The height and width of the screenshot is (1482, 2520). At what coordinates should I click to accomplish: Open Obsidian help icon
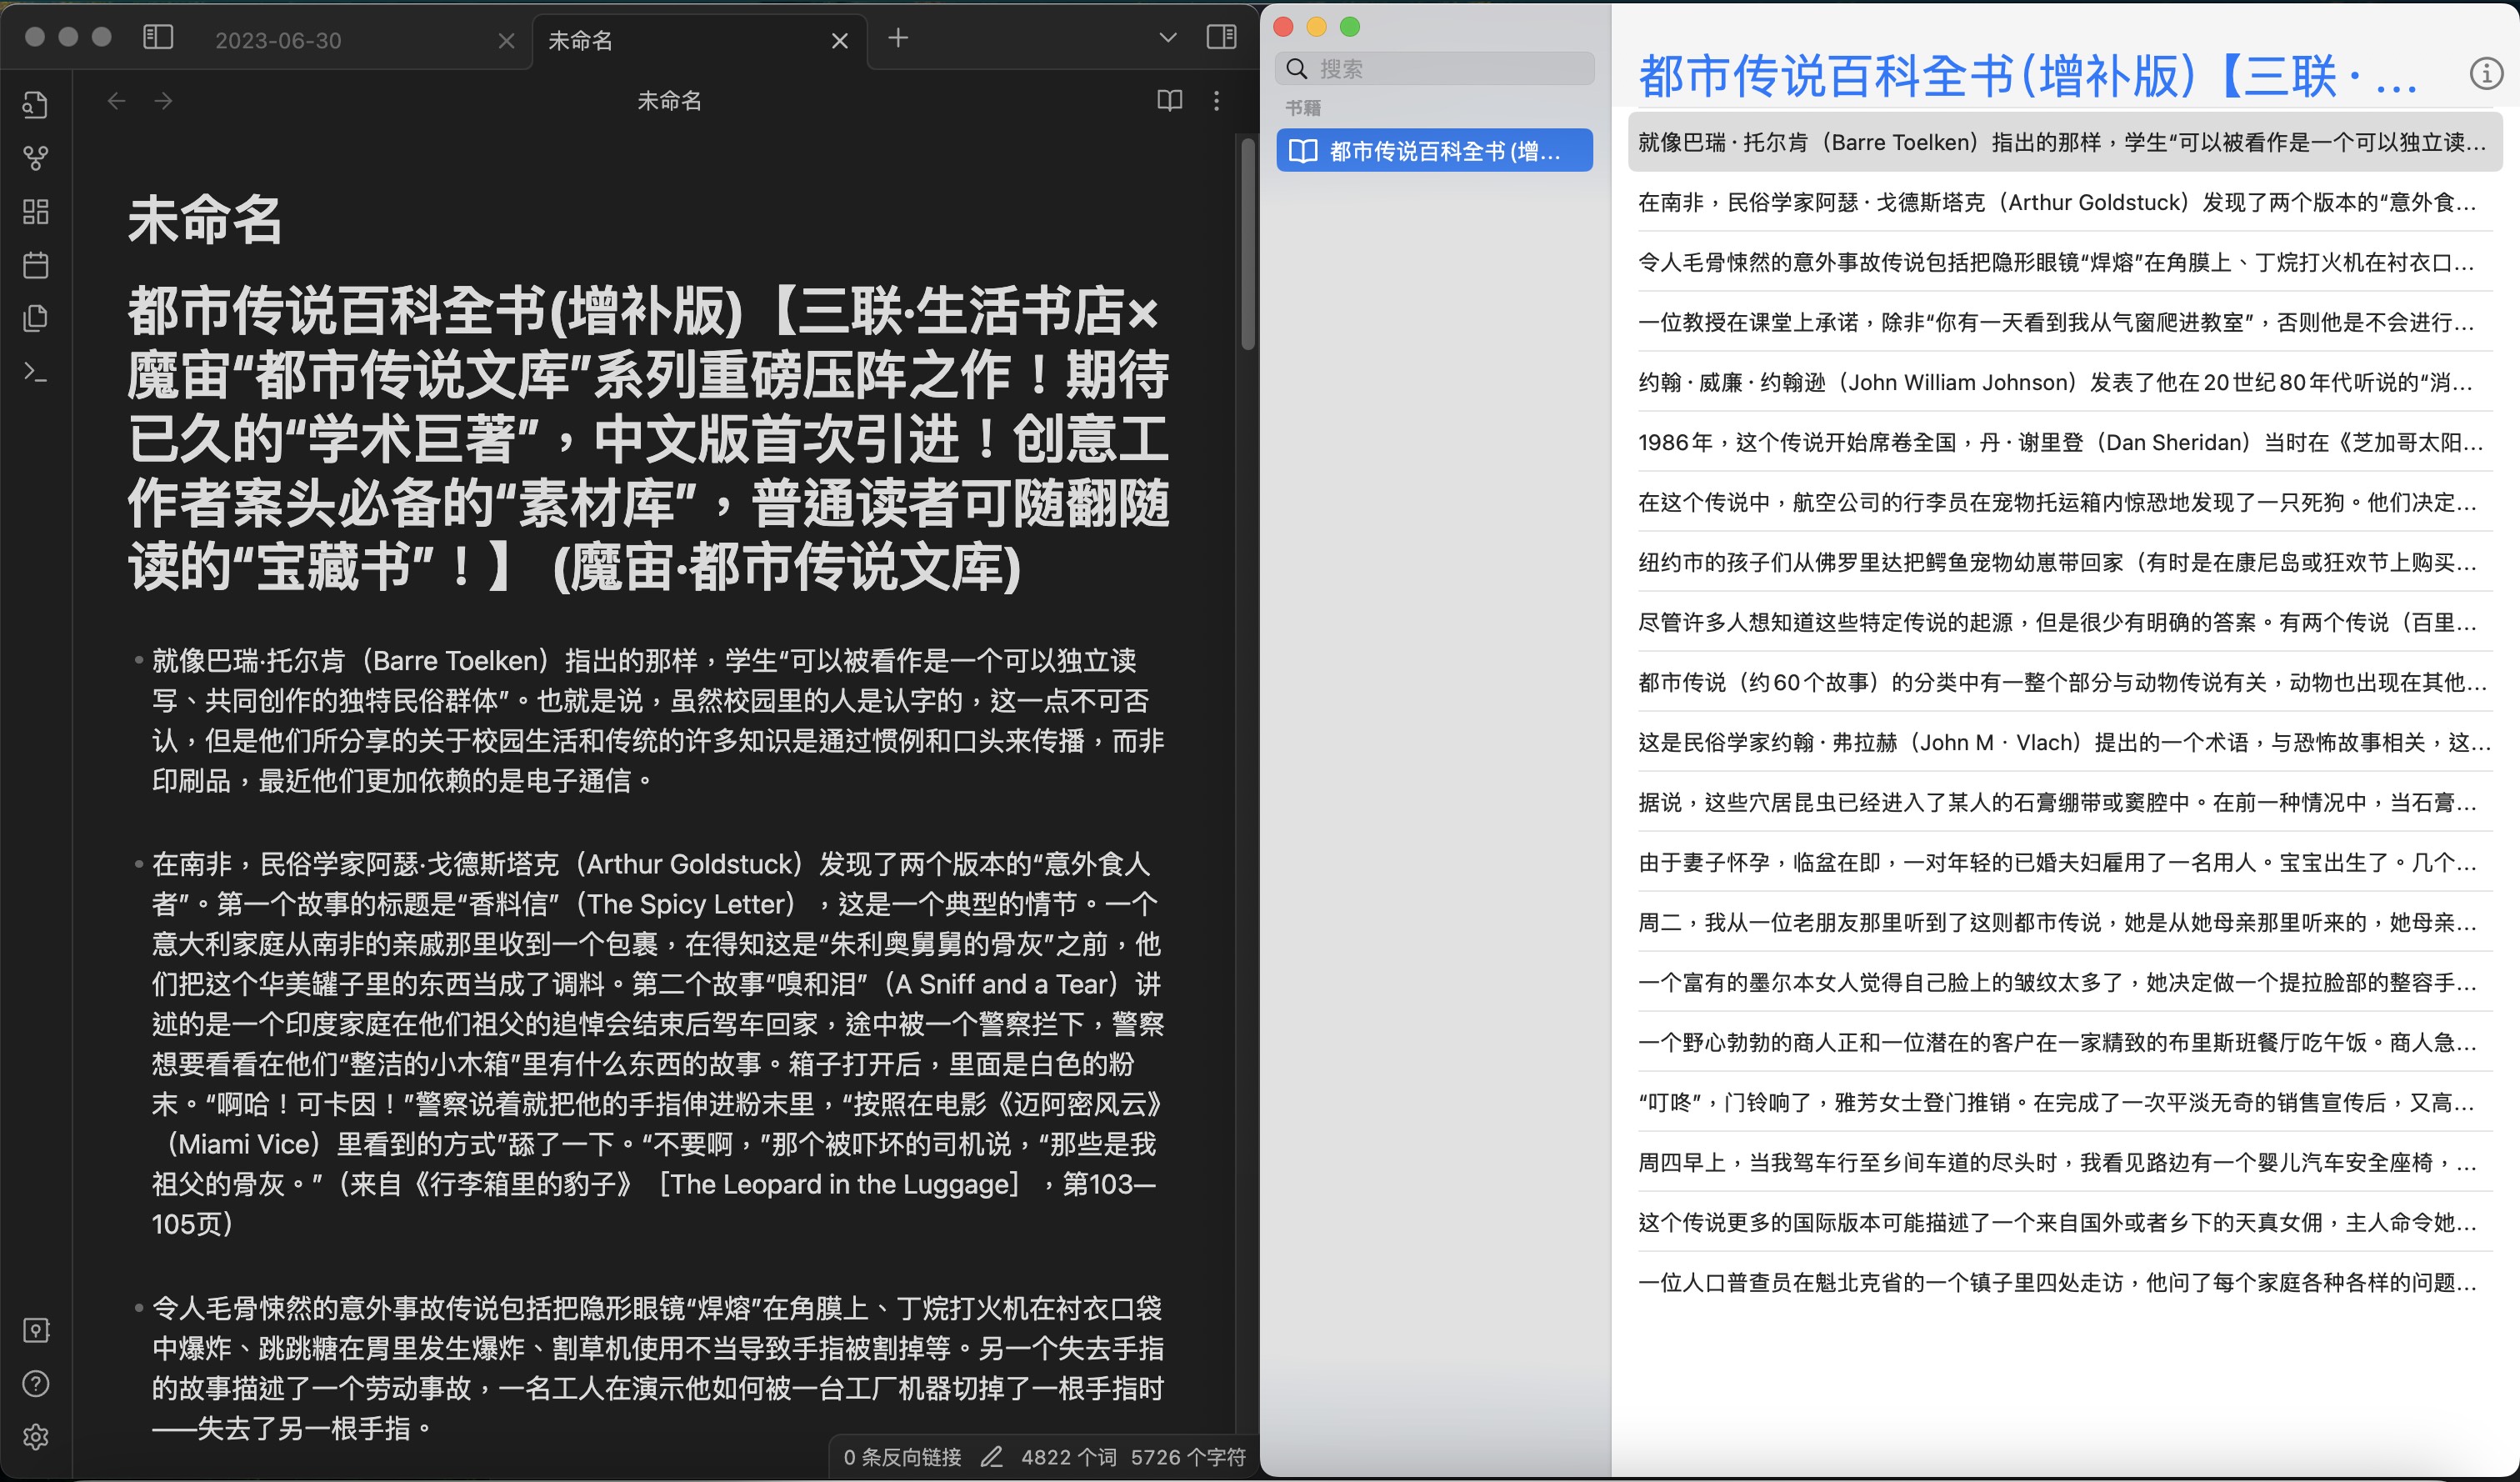(36, 1384)
